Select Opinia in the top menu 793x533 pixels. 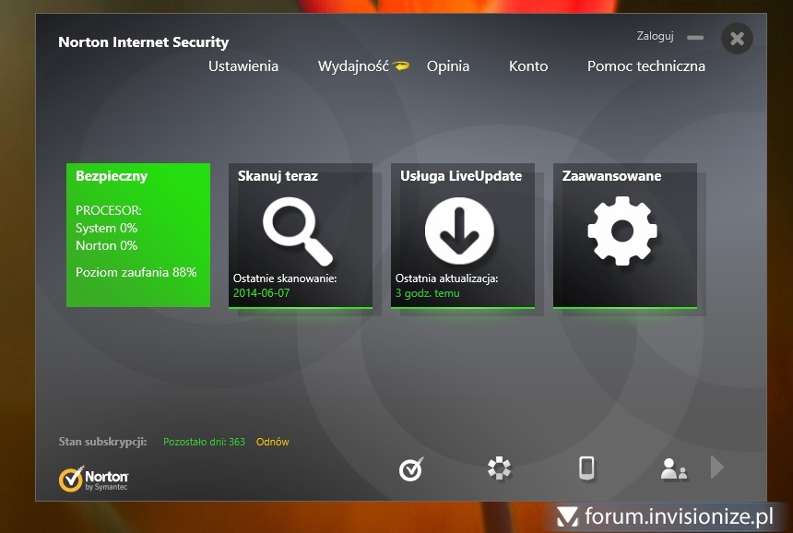[x=448, y=66]
